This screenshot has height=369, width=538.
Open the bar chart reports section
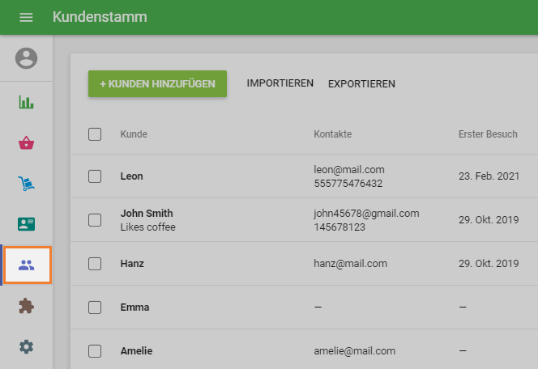coord(27,102)
